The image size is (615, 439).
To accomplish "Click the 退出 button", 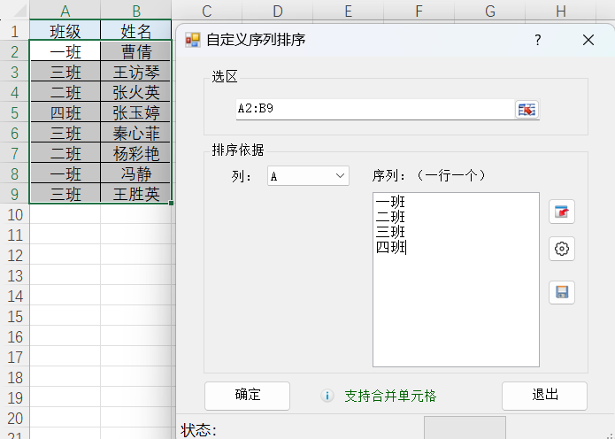I will tap(544, 396).
